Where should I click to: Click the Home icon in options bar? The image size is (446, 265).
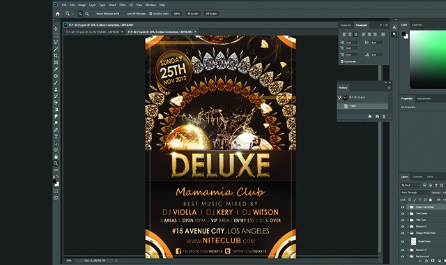click(x=58, y=14)
